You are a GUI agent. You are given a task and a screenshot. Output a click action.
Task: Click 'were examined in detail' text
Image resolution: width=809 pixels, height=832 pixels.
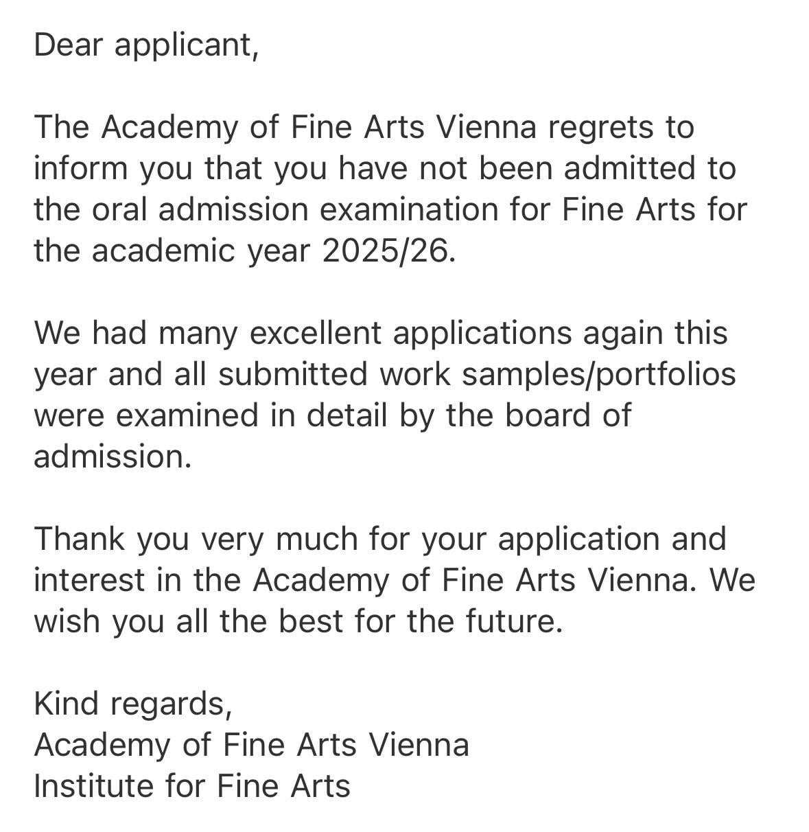tap(211, 415)
